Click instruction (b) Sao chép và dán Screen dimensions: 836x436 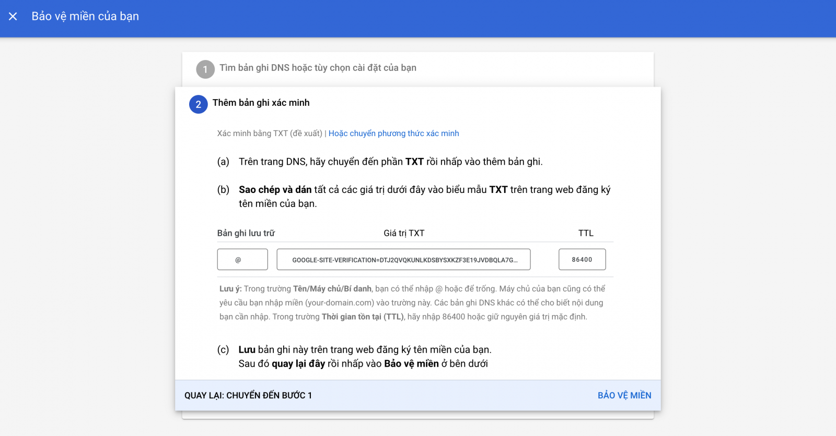click(x=414, y=197)
